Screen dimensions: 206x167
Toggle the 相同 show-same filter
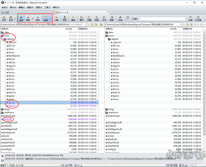pyautogui.click(x=37, y=19)
